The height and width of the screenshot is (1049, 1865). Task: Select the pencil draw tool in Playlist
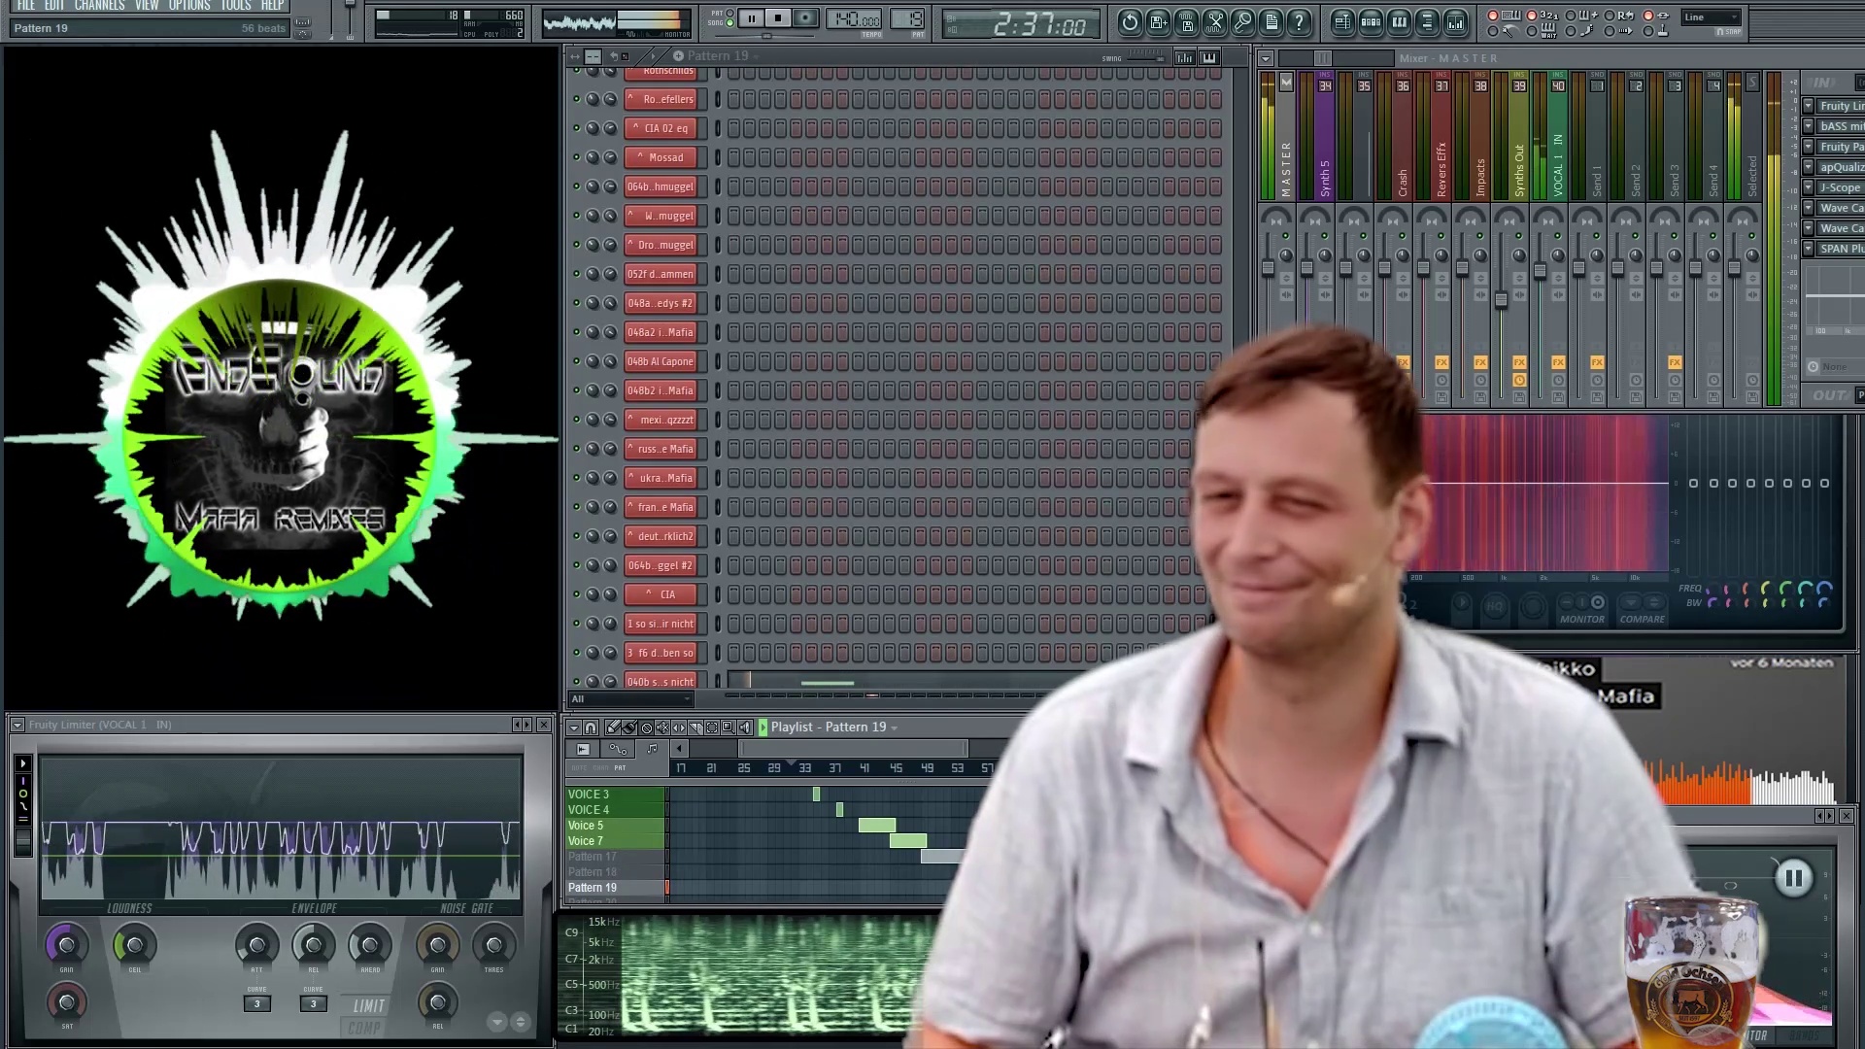tap(612, 728)
